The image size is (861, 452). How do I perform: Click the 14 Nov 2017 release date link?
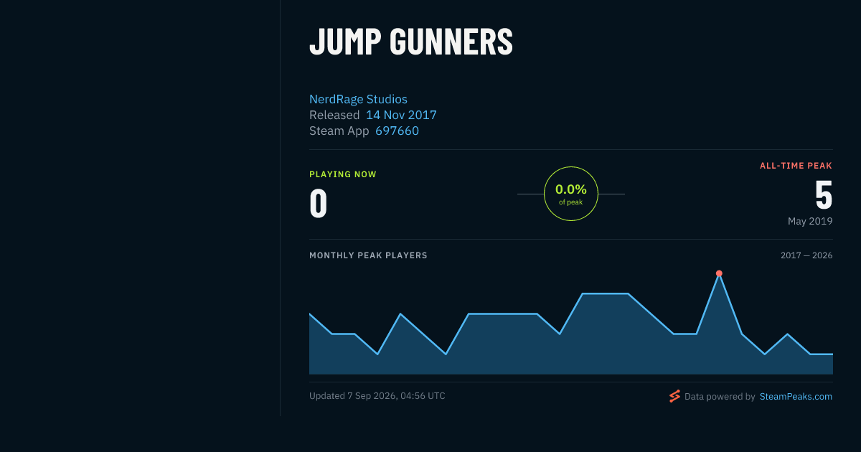[401, 115]
